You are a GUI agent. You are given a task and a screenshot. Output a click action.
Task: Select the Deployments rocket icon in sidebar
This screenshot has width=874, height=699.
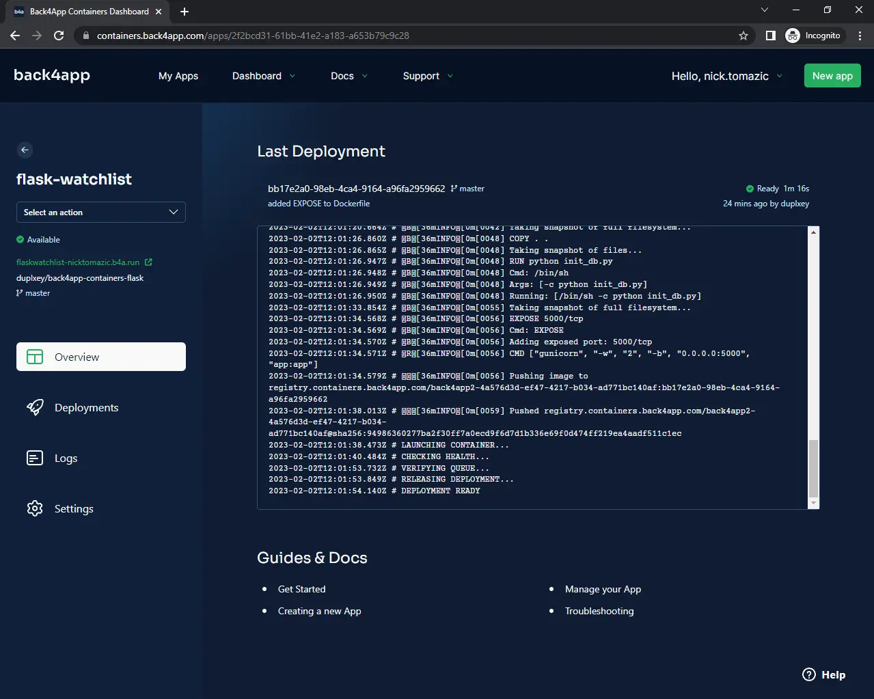36,407
